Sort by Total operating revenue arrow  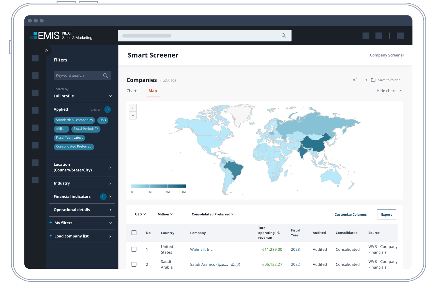point(279,233)
